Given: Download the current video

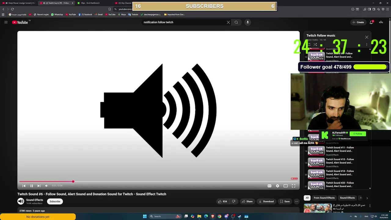Looking at the screenshot, I should pos(266,201).
